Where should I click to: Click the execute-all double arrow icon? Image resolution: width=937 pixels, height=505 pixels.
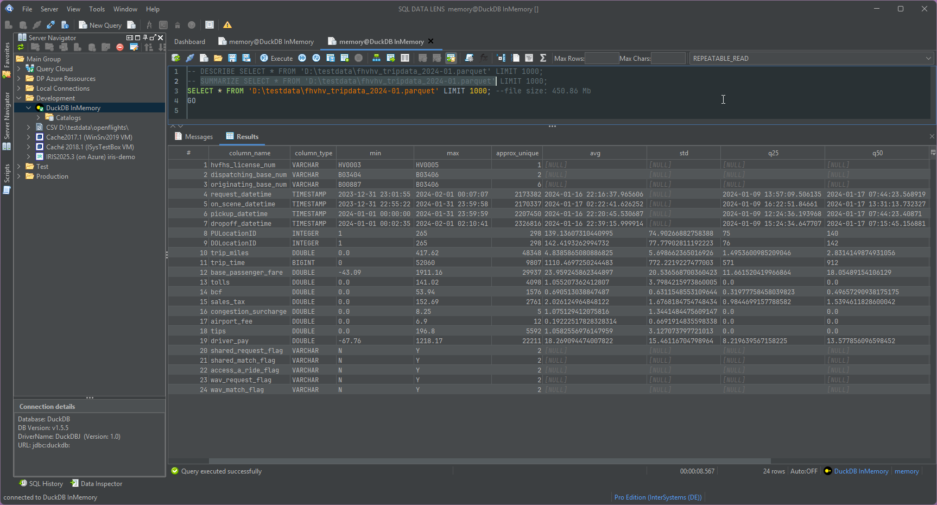tap(302, 58)
